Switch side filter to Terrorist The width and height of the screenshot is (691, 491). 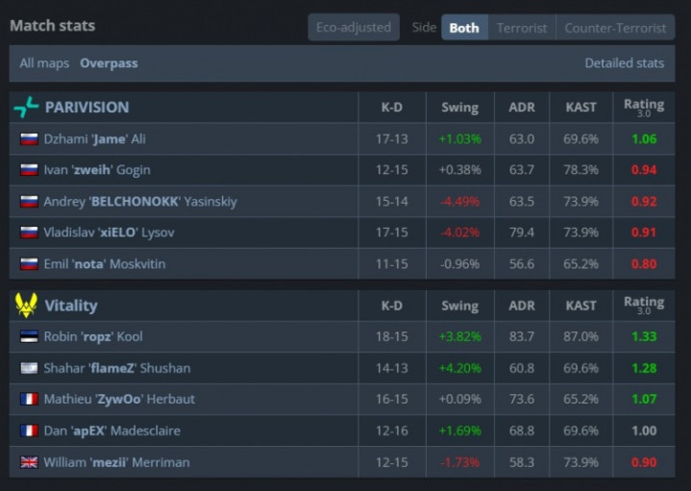(x=521, y=28)
